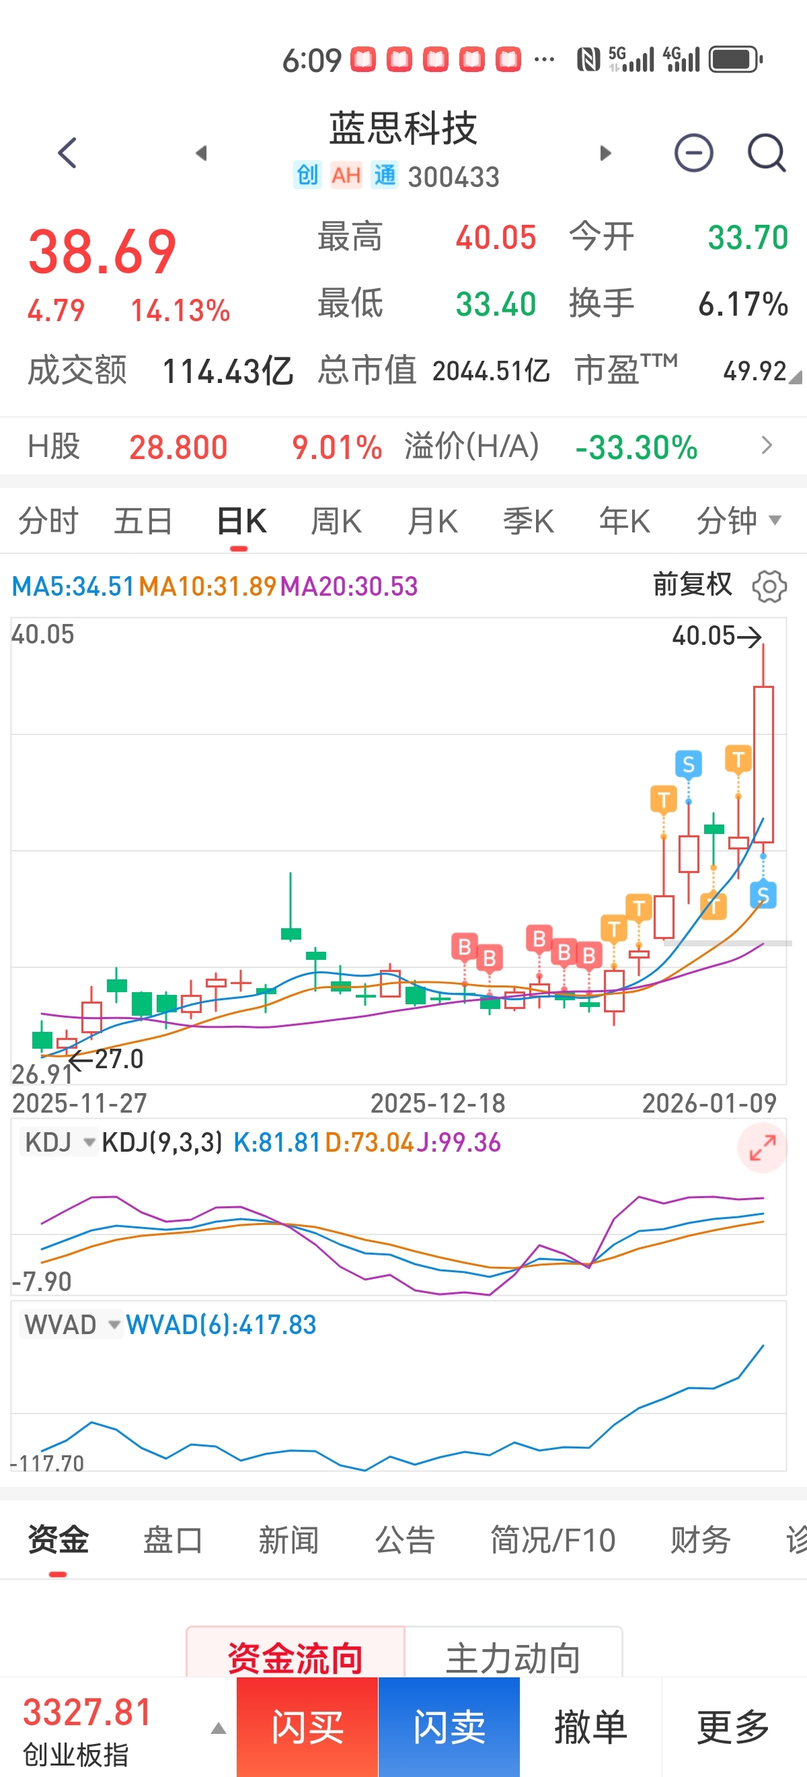Tap the stock name 蓝思科技
The image size is (807, 1777).
coord(403,129)
